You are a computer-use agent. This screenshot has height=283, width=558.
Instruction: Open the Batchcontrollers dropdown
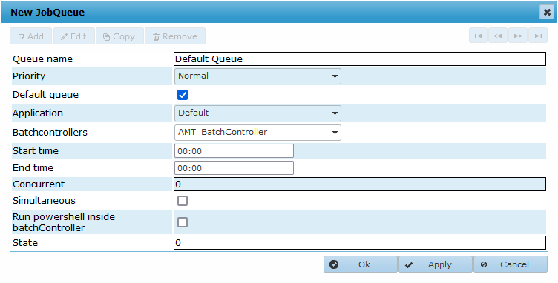257,133
